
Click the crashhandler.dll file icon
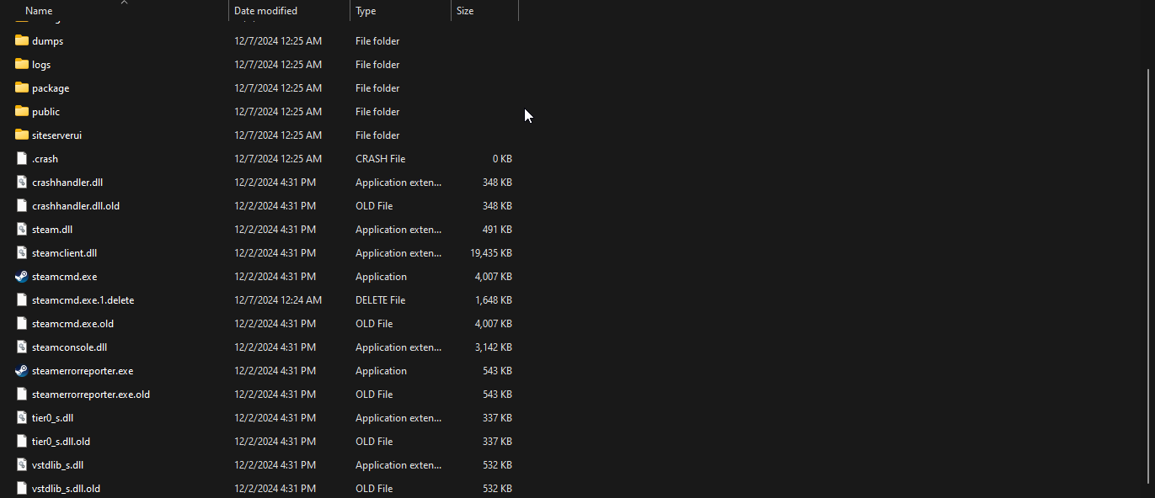click(x=22, y=182)
